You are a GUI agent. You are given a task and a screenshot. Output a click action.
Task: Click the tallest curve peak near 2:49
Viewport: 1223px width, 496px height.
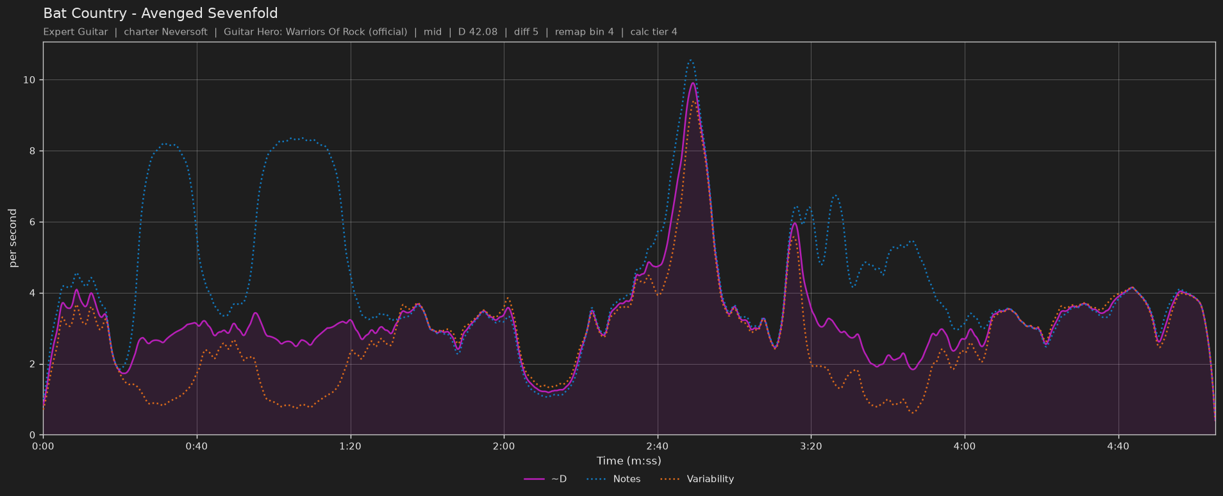(x=691, y=60)
